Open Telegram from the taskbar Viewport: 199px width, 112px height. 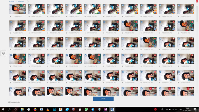coord(93,109)
